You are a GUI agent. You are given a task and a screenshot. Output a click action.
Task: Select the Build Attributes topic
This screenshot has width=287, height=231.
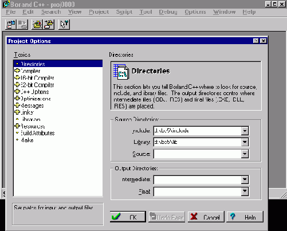37,133
